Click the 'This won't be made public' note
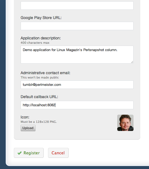 pyautogui.click(x=40, y=77)
